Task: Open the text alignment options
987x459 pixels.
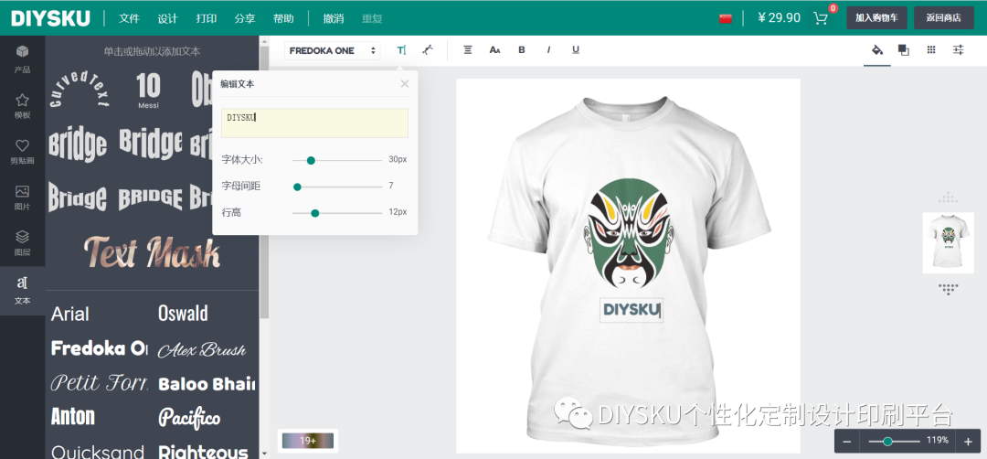Action: tap(468, 50)
